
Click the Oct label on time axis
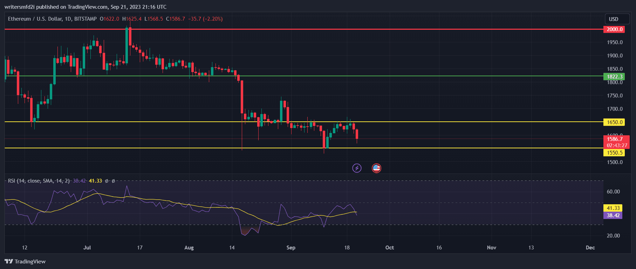coord(389,248)
